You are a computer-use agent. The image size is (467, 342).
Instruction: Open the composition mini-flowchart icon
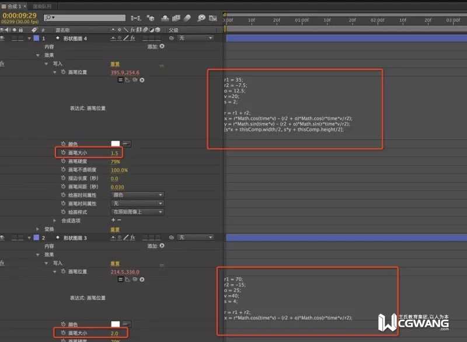[x=136, y=18]
